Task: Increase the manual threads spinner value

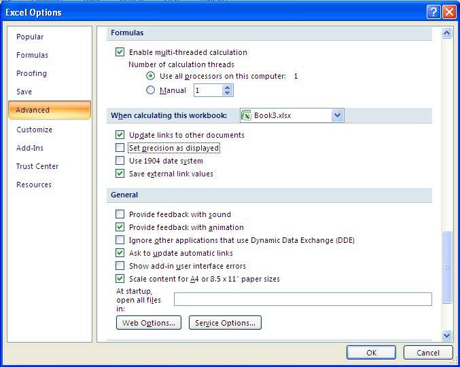Action: tap(227, 87)
